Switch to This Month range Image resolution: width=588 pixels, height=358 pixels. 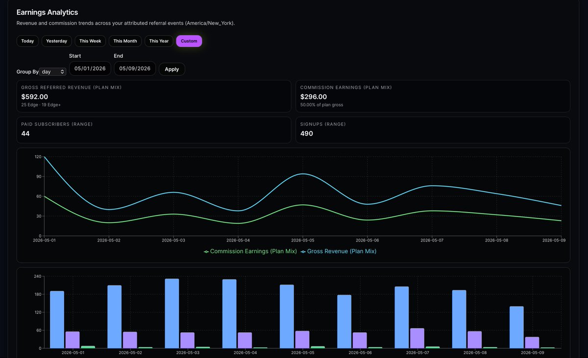tap(125, 41)
